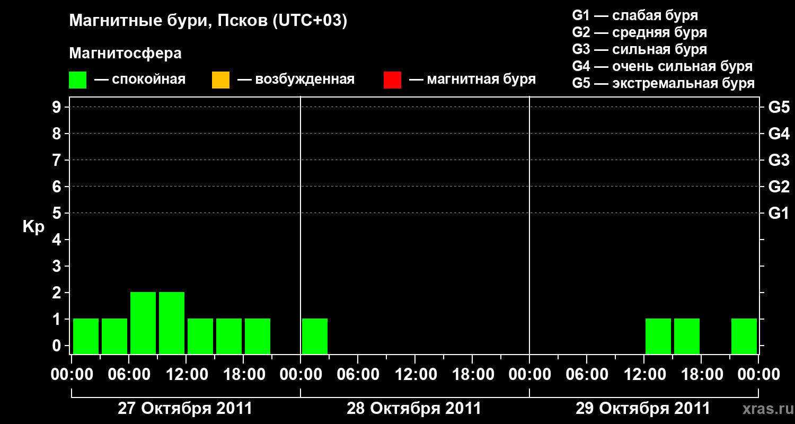Select the "G5 — экстремальная буря" description line
This screenshot has width=795, height=424.
tap(664, 84)
